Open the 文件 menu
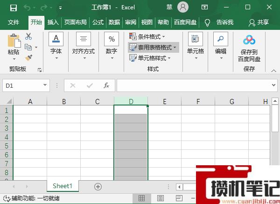This screenshot has width=280, height=204. [14, 22]
